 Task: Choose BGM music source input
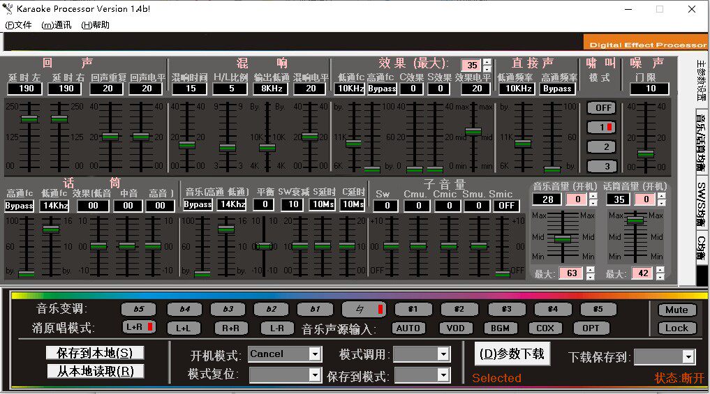pos(501,328)
